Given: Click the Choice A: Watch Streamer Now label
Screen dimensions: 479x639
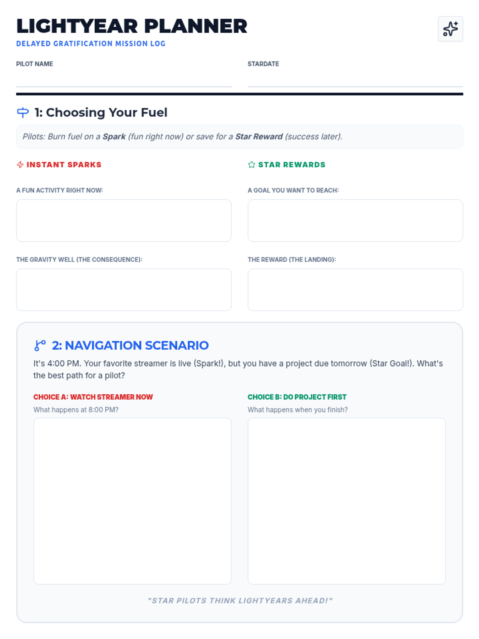Looking at the screenshot, I should [93, 397].
